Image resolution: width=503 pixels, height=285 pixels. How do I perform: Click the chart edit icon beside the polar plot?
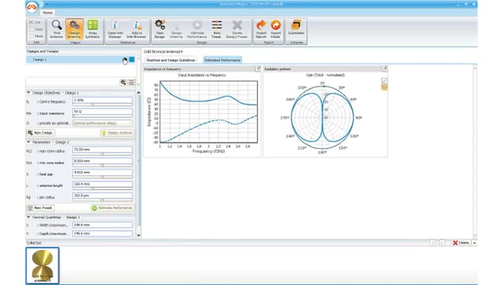point(384,81)
